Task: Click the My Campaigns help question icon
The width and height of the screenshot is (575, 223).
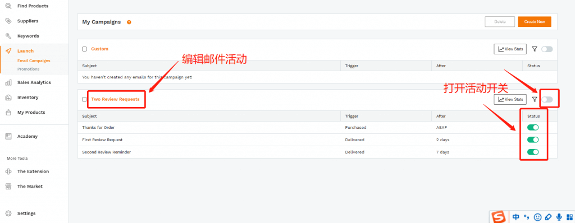Action: [x=129, y=22]
